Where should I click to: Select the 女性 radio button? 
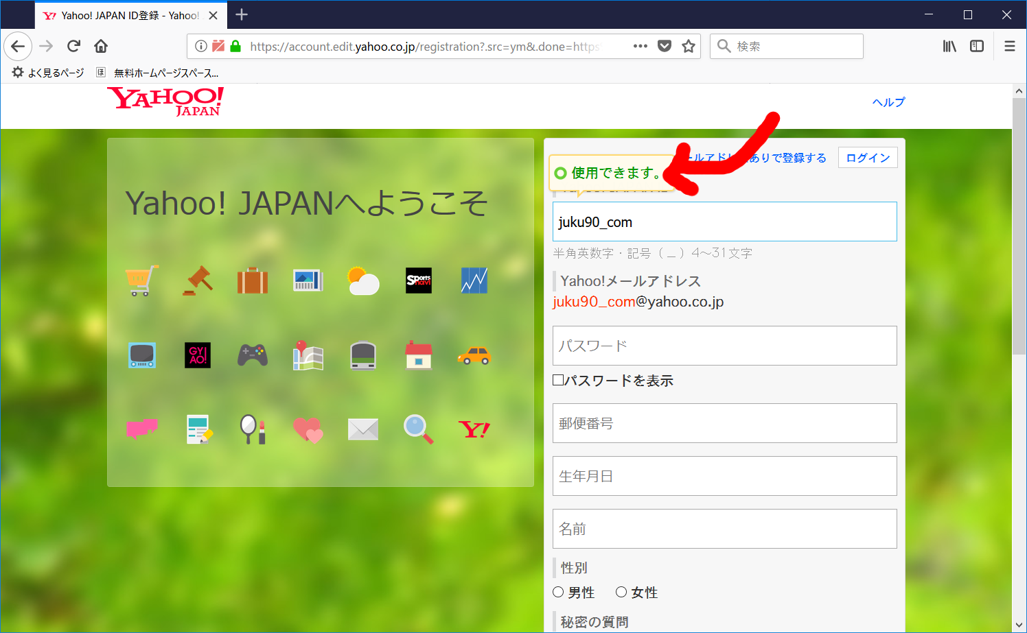(621, 592)
